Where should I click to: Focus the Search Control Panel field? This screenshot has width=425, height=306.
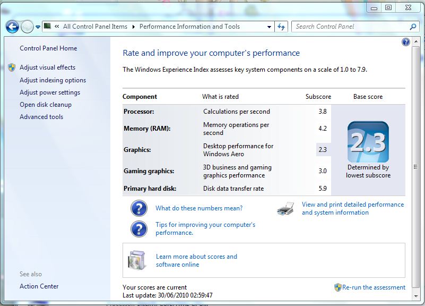click(x=350, y=27)
